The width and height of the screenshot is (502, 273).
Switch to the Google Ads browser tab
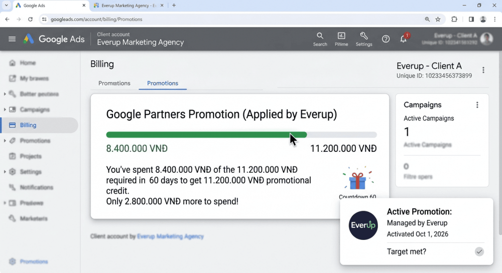tap(50, 6)
